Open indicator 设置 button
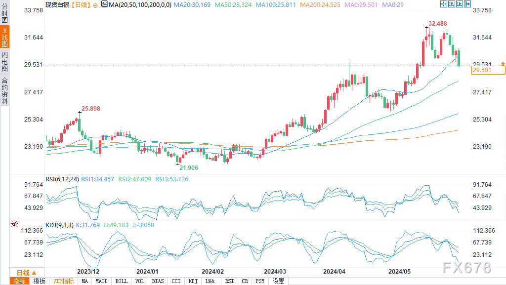 [279, 281]
